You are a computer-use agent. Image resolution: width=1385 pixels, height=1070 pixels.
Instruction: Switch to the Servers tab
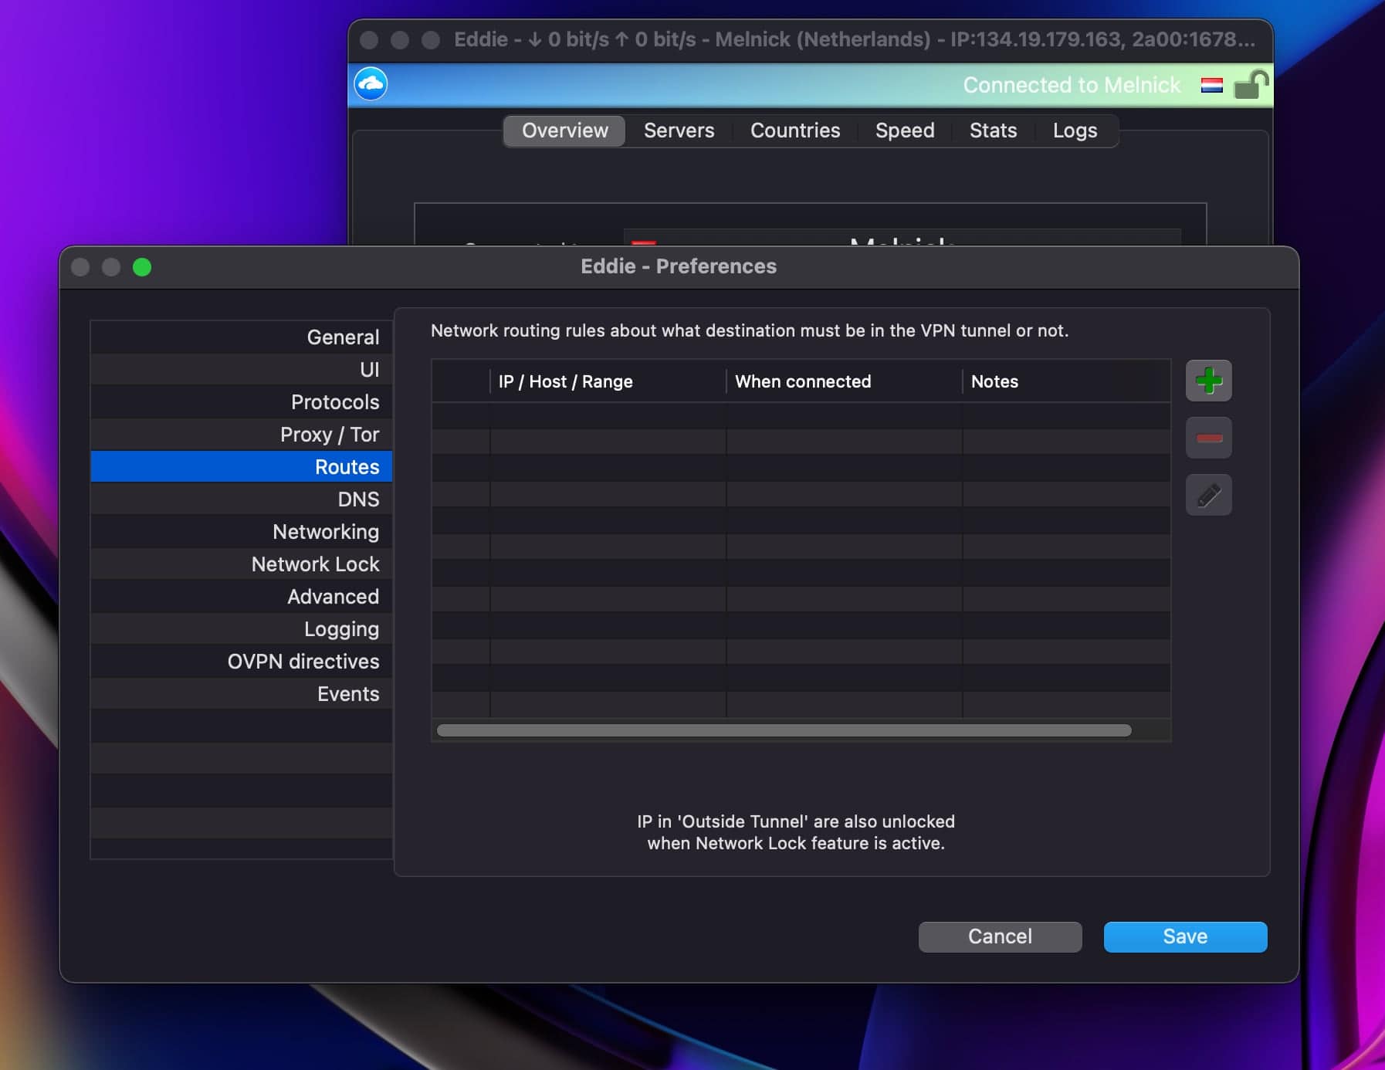tap(679, 130)
